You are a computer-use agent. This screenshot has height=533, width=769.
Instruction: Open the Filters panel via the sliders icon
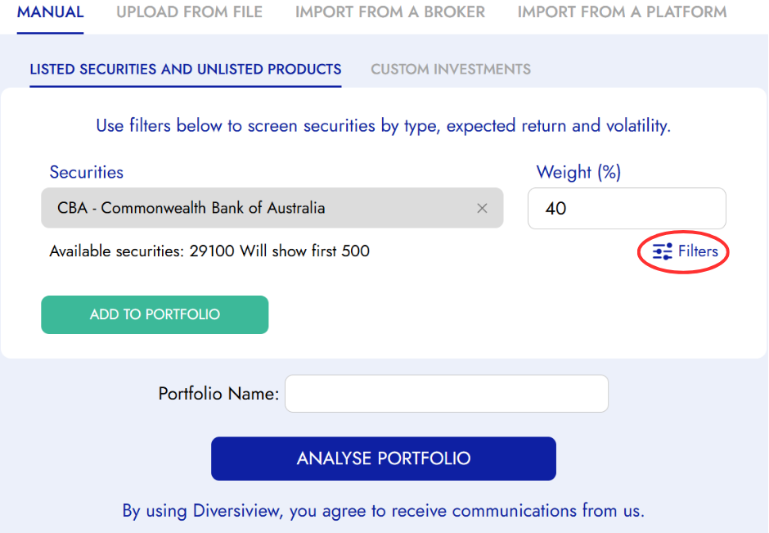coord(662,251)
